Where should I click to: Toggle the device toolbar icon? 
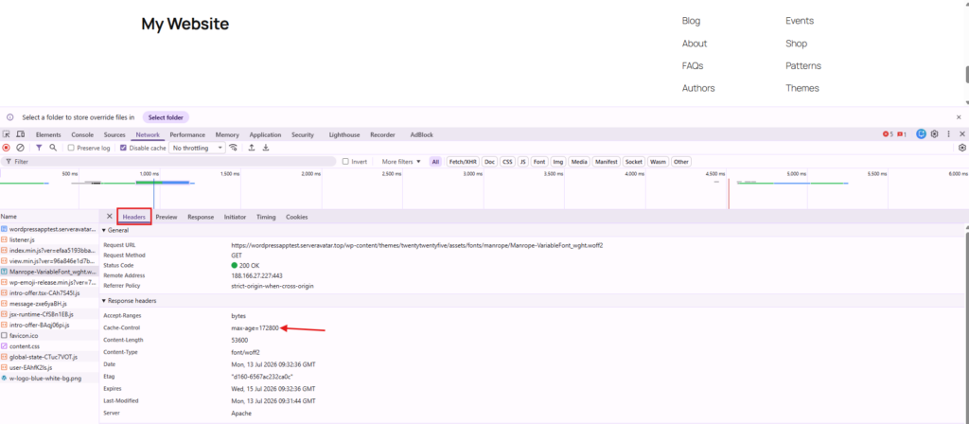tap(21, 134)
